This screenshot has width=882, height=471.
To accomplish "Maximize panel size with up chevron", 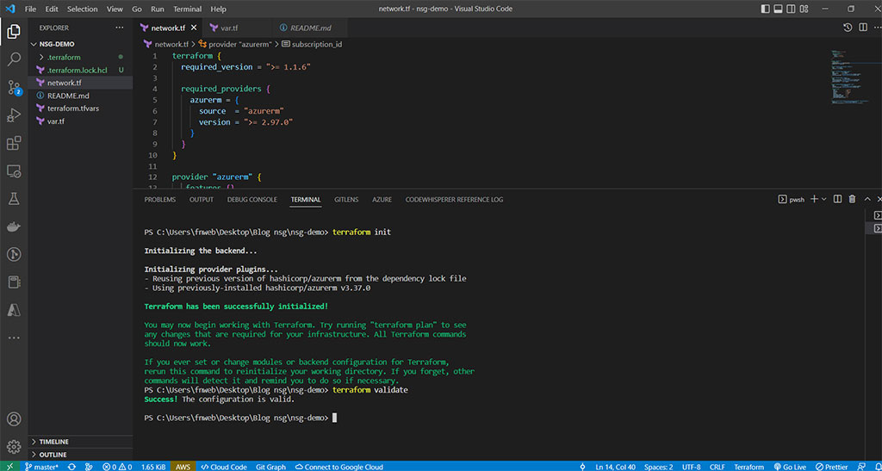I will pyautogui.click(x=866, y=199).
